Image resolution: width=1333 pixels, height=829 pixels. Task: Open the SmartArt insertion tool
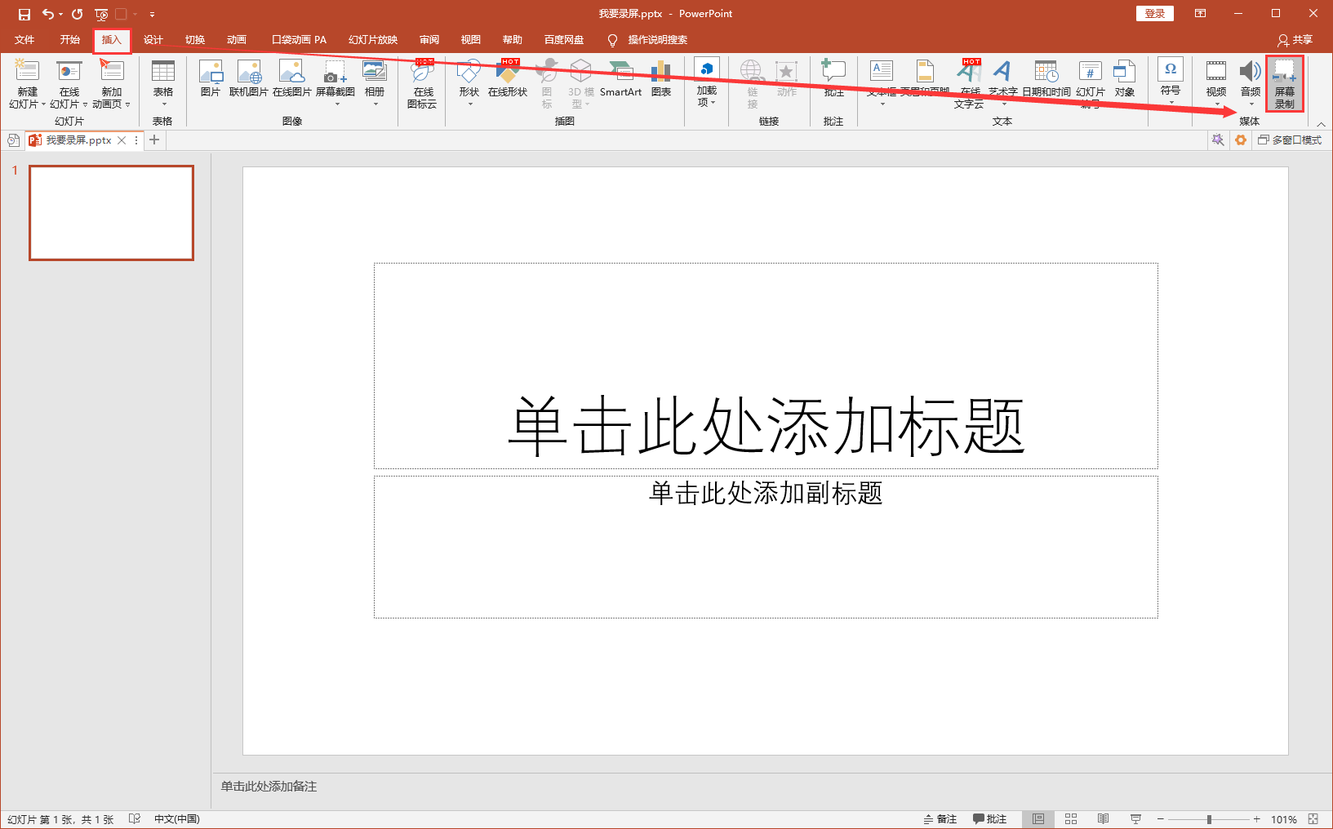(620, 78)
